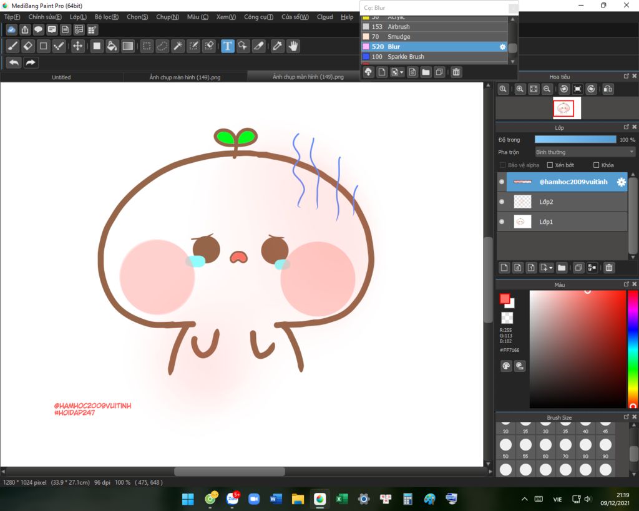Screen dimensions: 639x511
Task: Click the Undo arrow icon
Action: [14, 62]
